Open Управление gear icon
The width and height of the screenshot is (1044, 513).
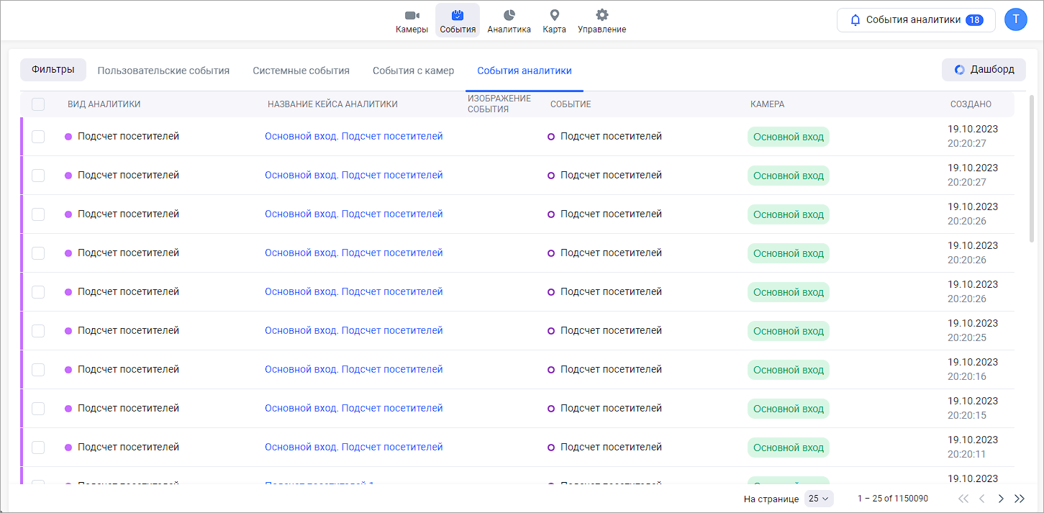click(602, 16)
